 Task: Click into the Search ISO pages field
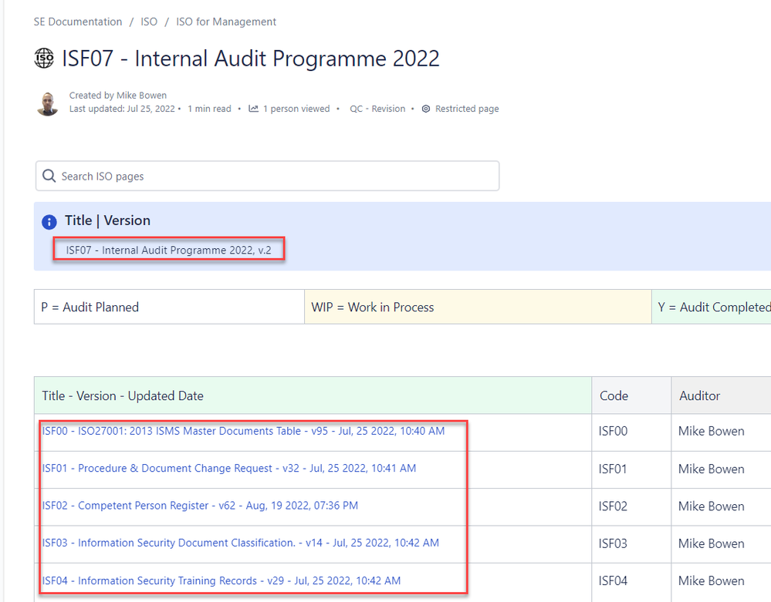pos(266,176)
